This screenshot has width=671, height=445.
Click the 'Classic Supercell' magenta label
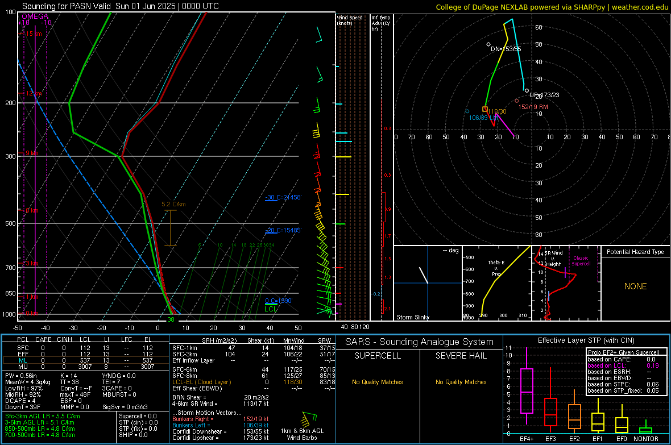coord(581,261)
